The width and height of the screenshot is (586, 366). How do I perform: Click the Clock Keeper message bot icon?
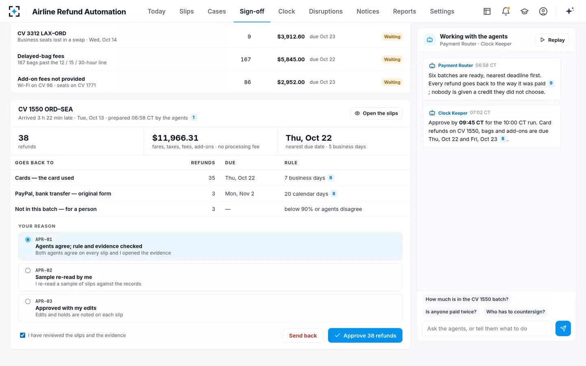coord(432,113)
